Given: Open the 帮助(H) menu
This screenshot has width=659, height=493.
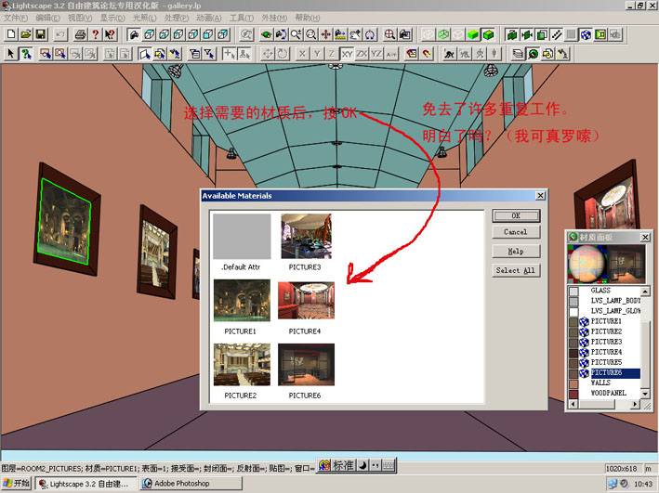Looking at the screenshot, I should click(308, 18).
